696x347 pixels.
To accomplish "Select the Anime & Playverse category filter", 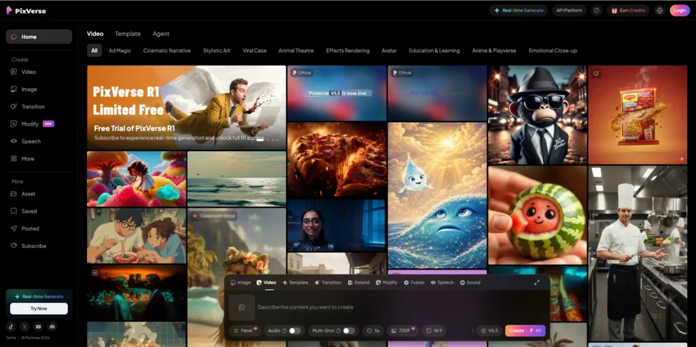I will 494,50.
